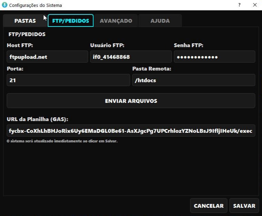Click the 'Senha FTP:' label
This screenshot has height=216, width=262.
[189, 45]
